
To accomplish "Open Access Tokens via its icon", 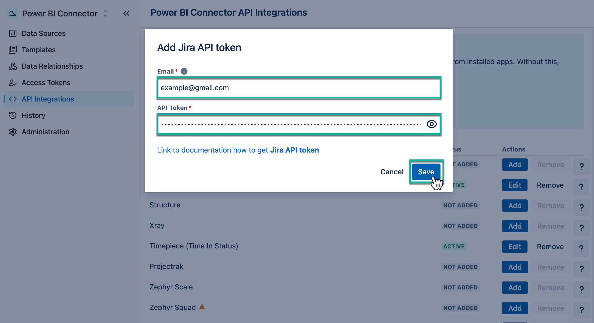I will pyautogui.click(x=13, y=83).
